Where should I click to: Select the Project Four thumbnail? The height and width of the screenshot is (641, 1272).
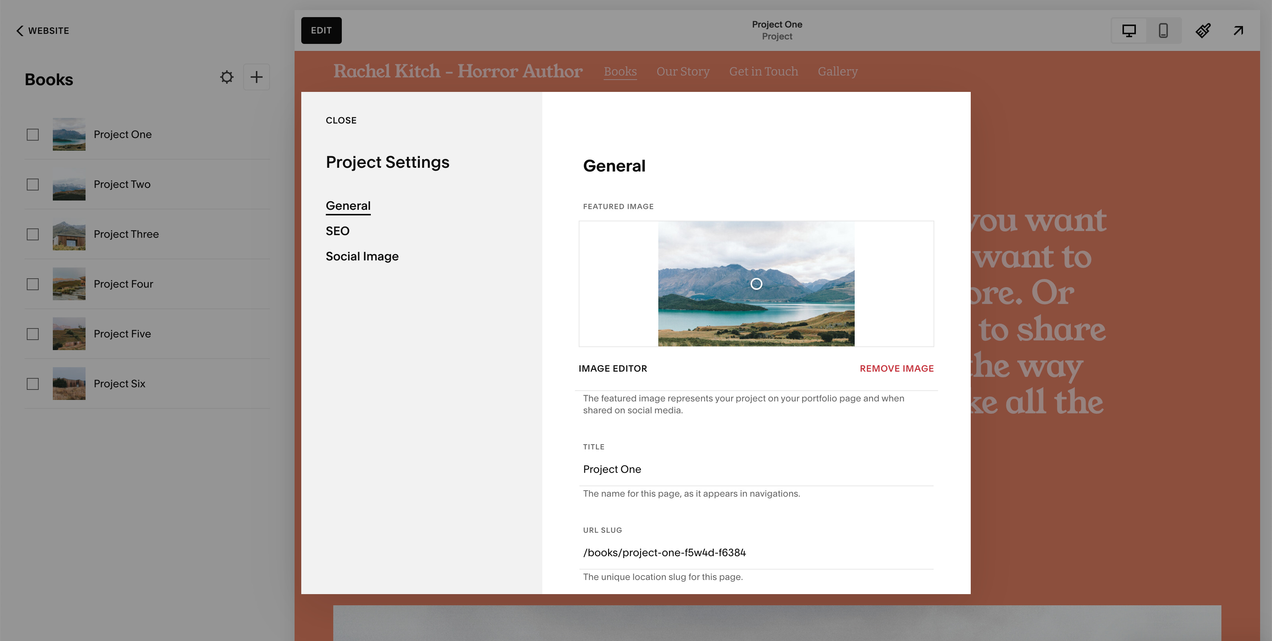[x=69, y=284]
